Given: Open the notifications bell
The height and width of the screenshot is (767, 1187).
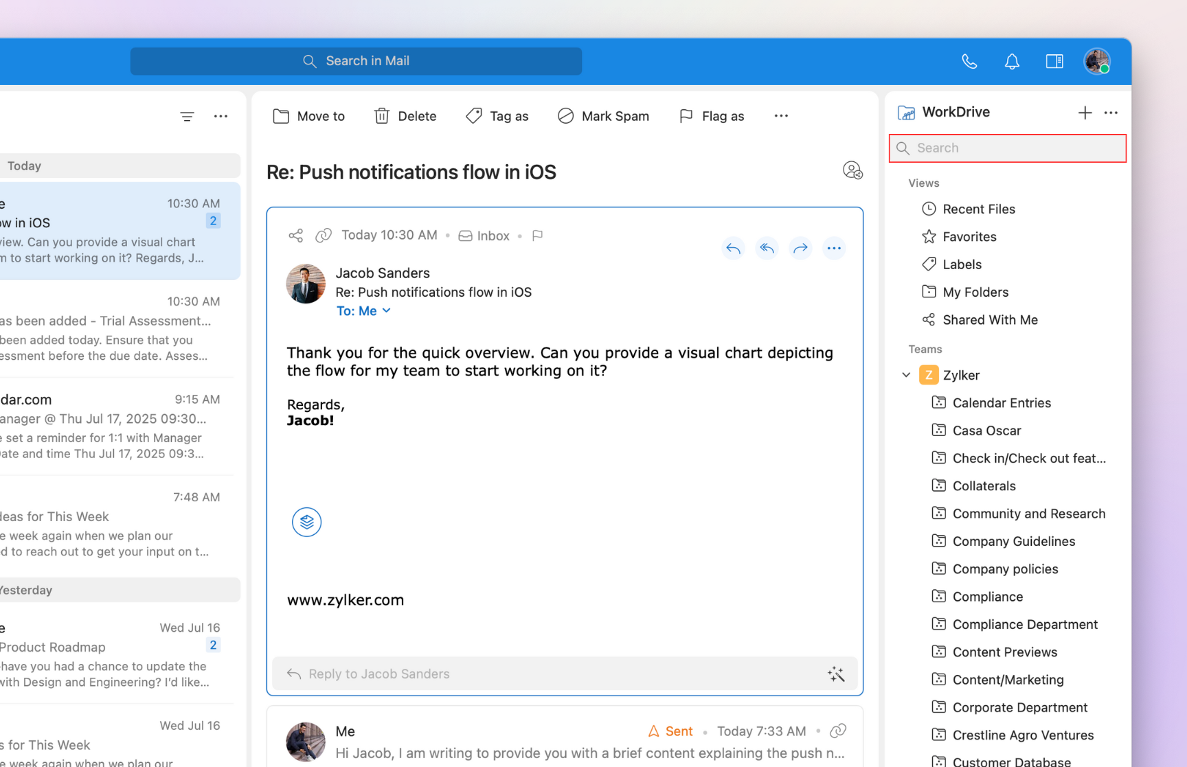Looking at the screenshot, I should click(x=1012, y=62).
